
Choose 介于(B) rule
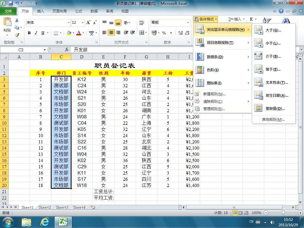pyautogui.click(x=273, y=56)
